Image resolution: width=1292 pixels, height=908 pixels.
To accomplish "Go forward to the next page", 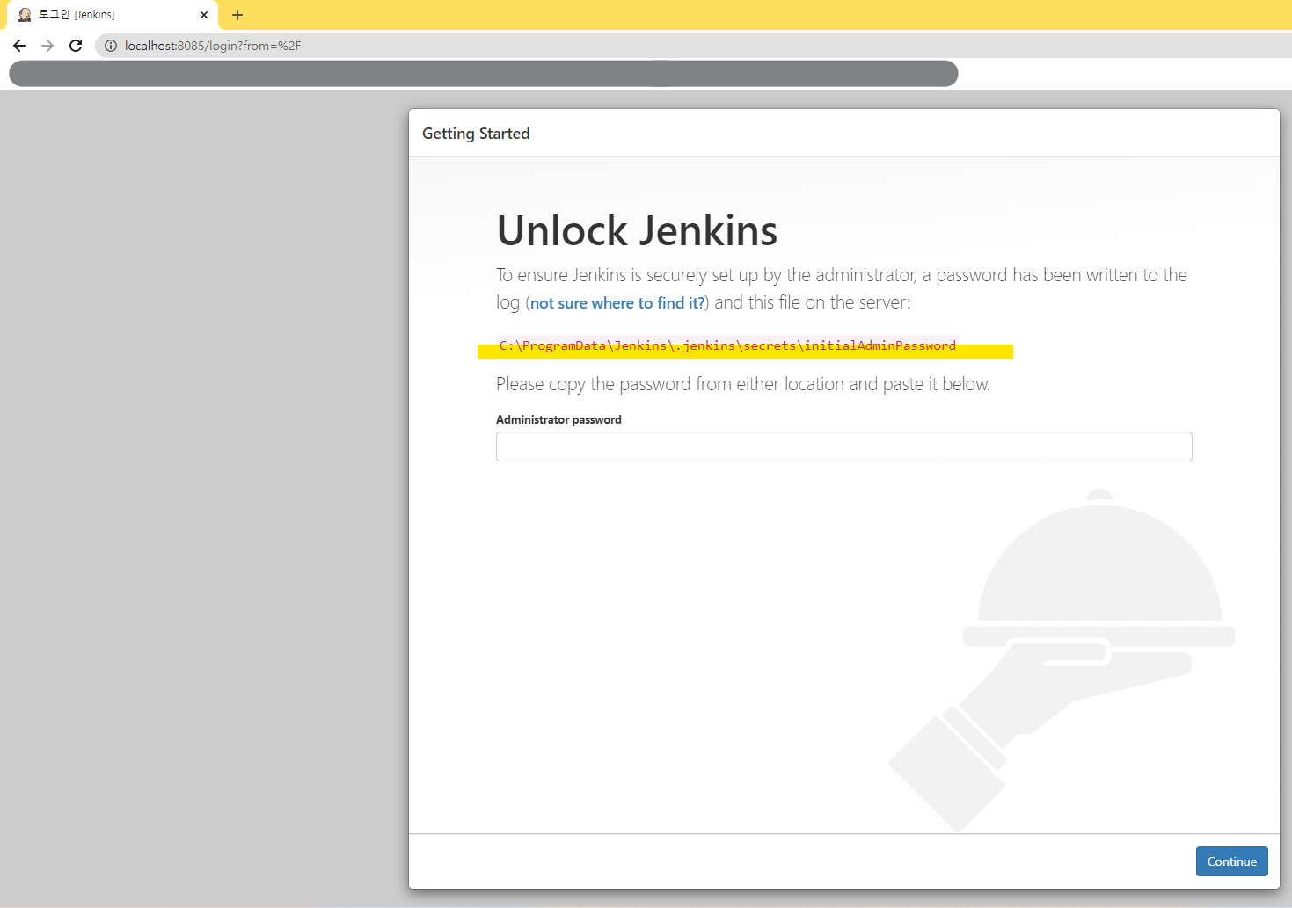I will (47, 46).
